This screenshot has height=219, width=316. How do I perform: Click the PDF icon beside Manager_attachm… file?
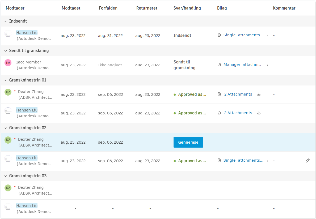pyautogui.click(x=219, y=65)
